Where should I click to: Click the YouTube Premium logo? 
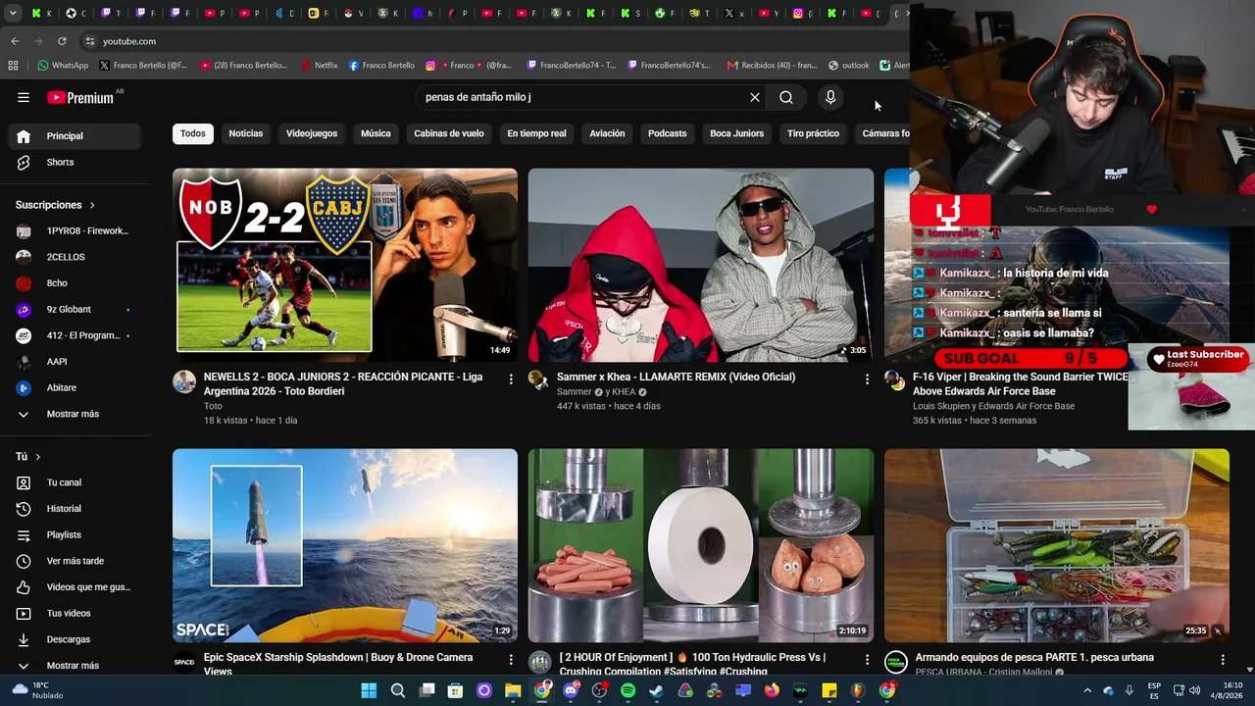tap(80, 97)
